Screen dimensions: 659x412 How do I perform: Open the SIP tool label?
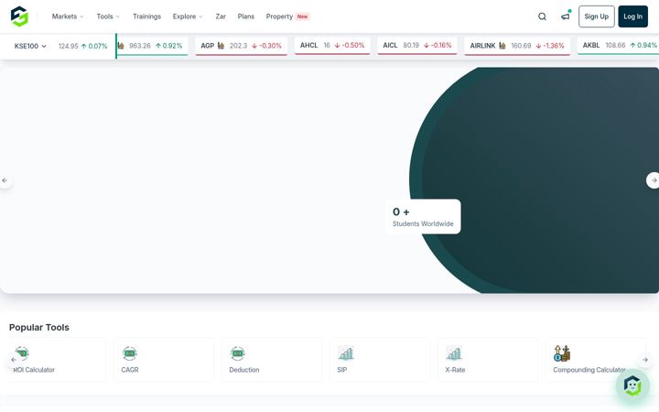coord(342,370)
